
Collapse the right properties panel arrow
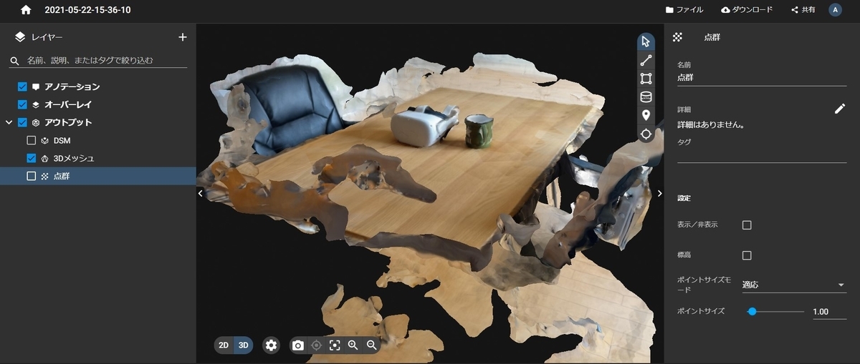[659, 193]
